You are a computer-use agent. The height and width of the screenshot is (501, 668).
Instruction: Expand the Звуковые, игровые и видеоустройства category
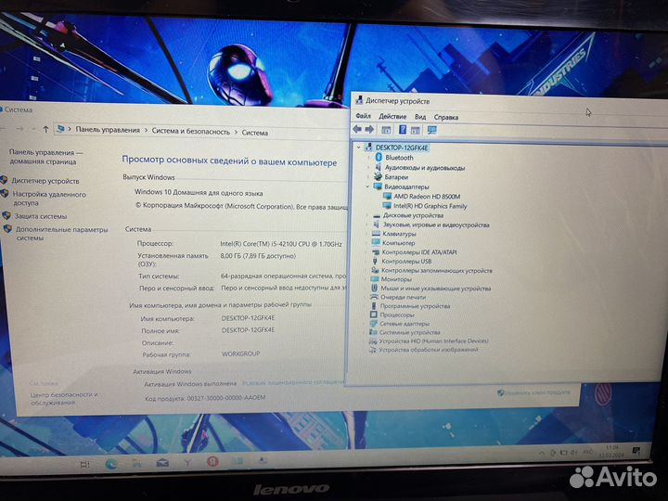point(367,225)
